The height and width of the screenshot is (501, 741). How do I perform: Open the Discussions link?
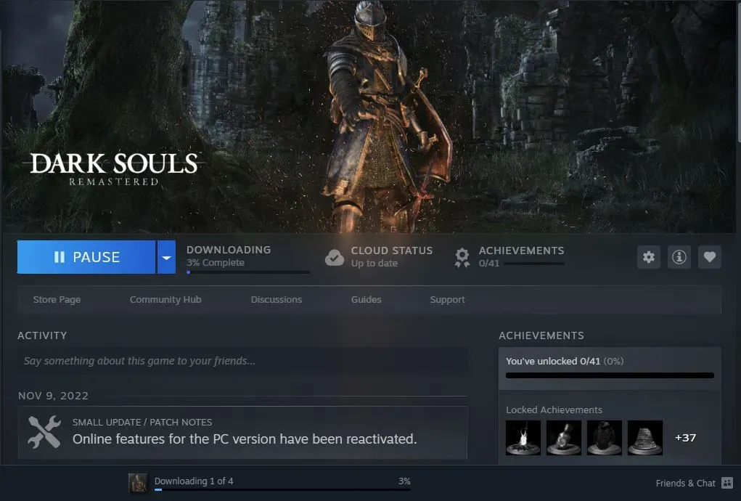point(277,300)
